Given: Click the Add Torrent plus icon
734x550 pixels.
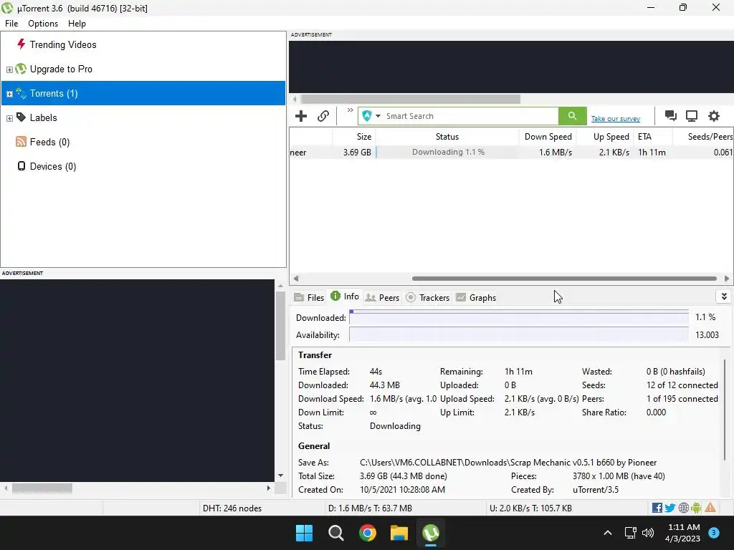Looking at the screenshot, I should (301, 116).
